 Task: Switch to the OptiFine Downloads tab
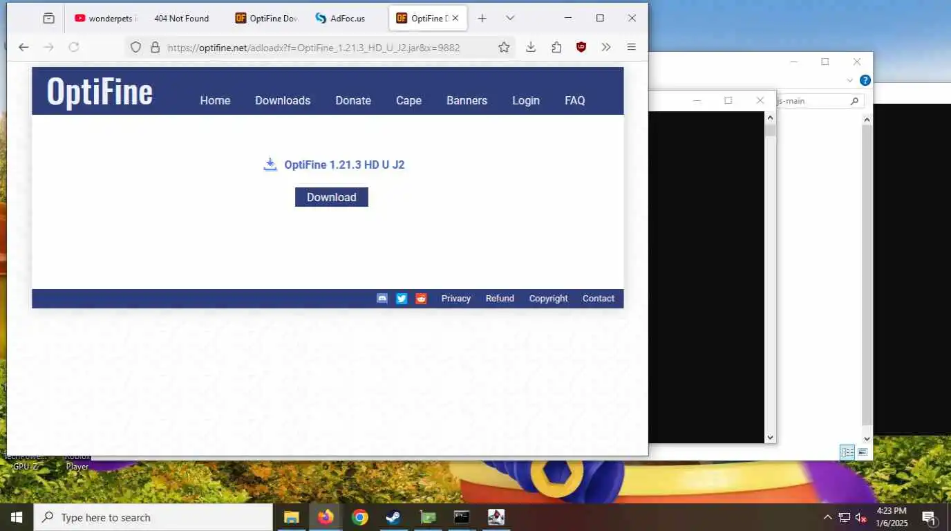coord(266,19)
